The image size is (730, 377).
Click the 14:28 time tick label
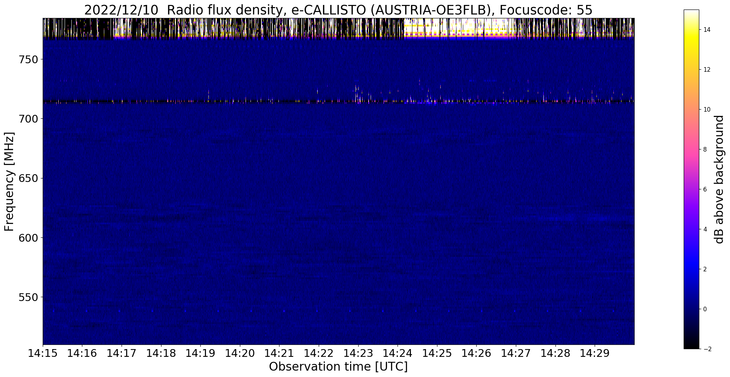tap(556, 353)
